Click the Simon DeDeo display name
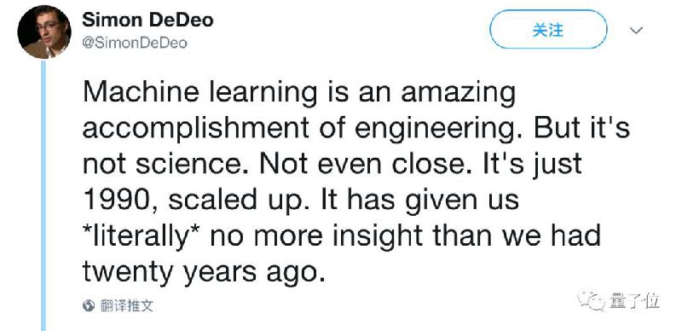This screenshot has width=682, height=331. [x=147, y=20]
